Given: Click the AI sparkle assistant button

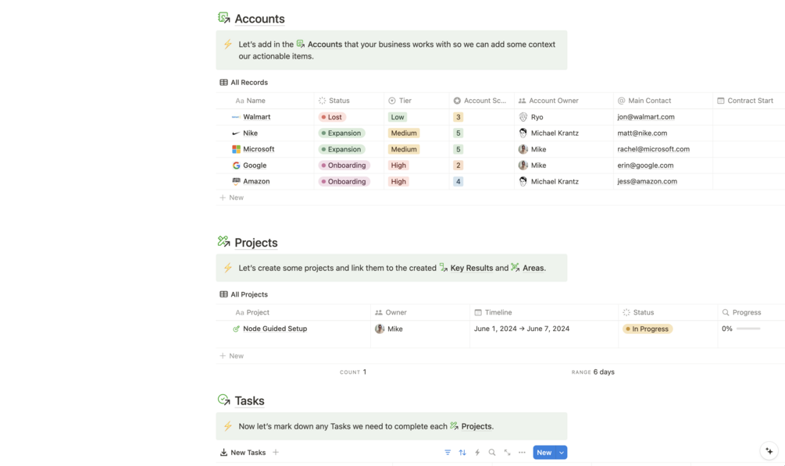Looking at the screenshot, I should coord(769,451).
